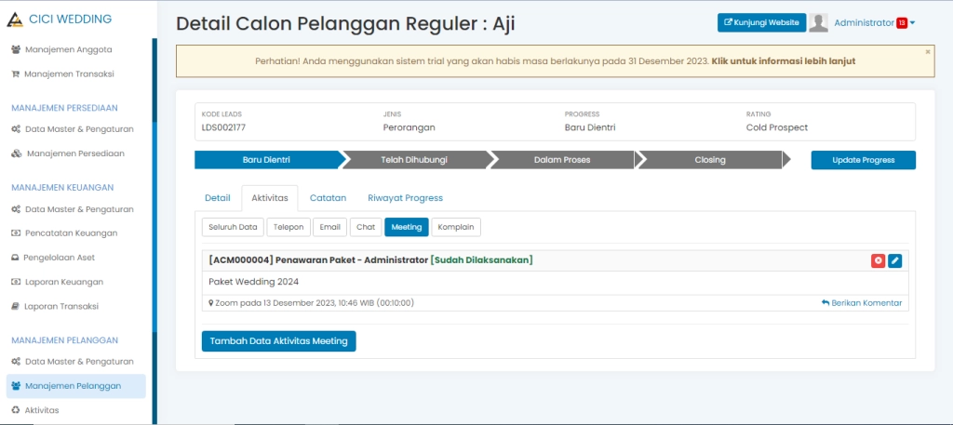953x425 pixels.
Task: Click the blue edit pencil icon
Action: [894, 260]
